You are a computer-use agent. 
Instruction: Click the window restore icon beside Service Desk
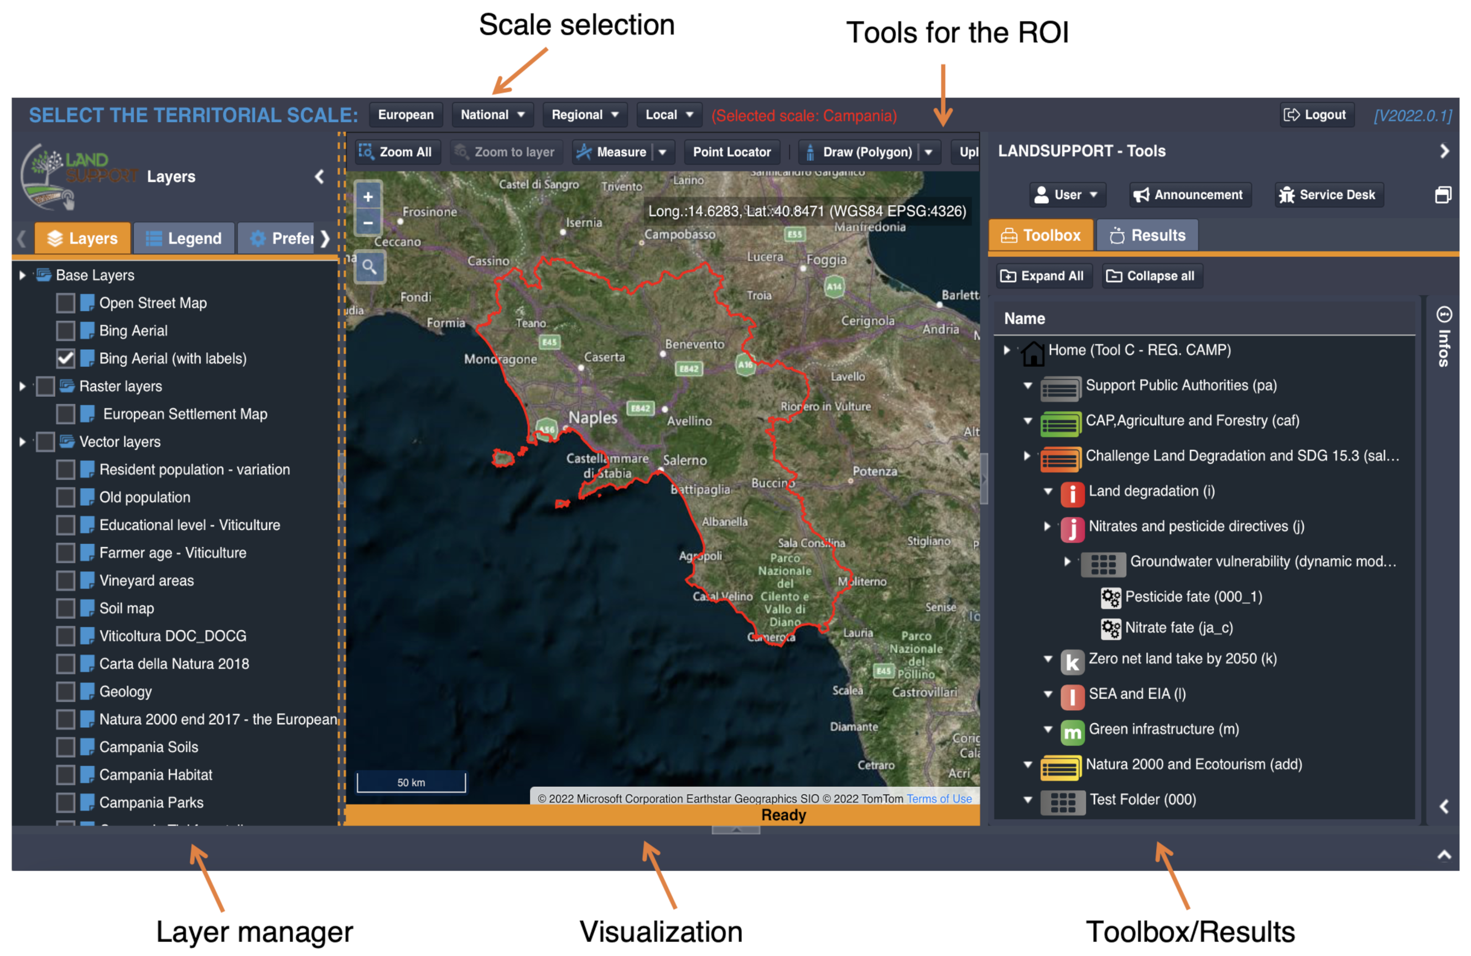tap(1443, 195)
